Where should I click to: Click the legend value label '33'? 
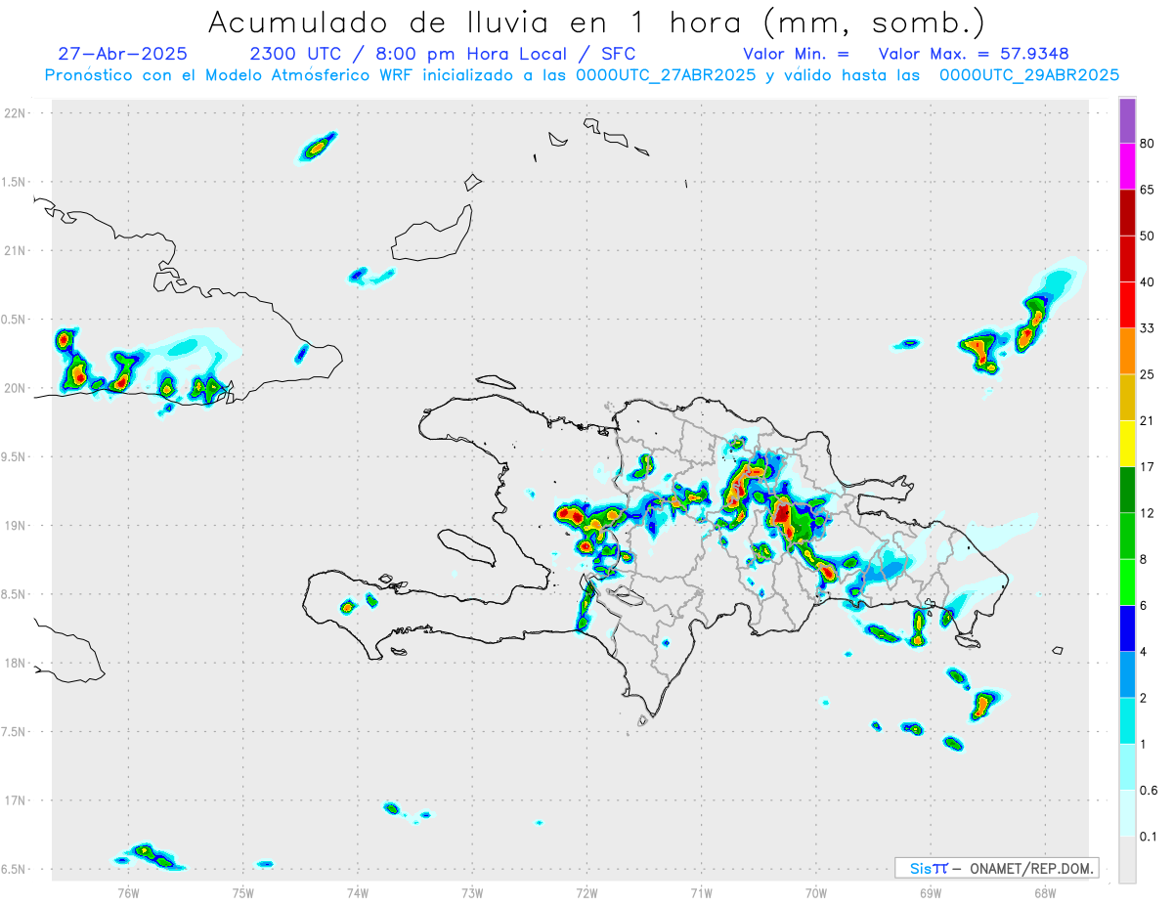coord(1148,328)
